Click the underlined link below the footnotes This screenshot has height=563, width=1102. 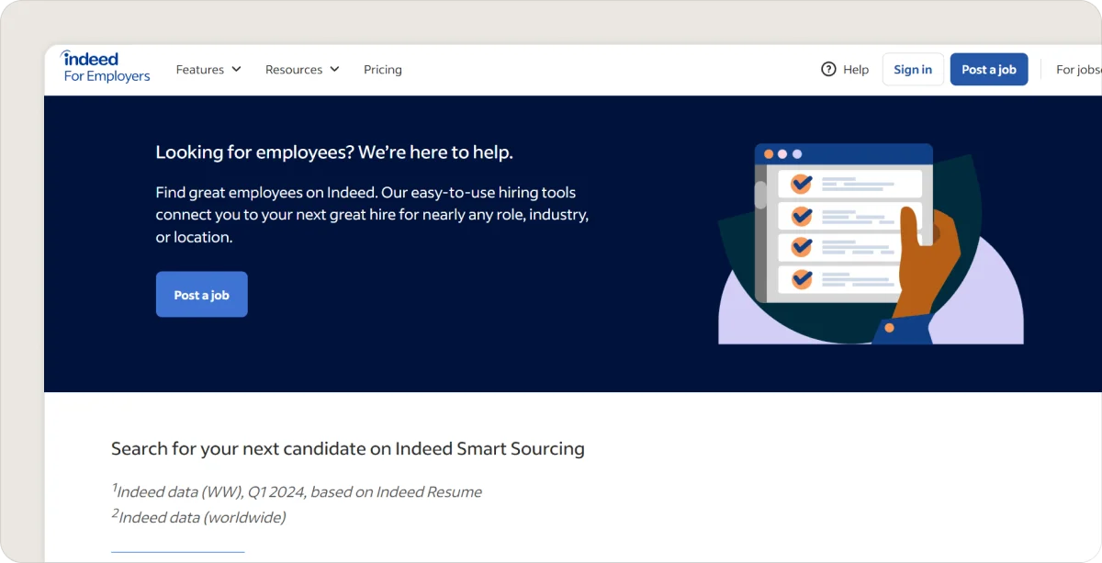click(x=177, y=549)
